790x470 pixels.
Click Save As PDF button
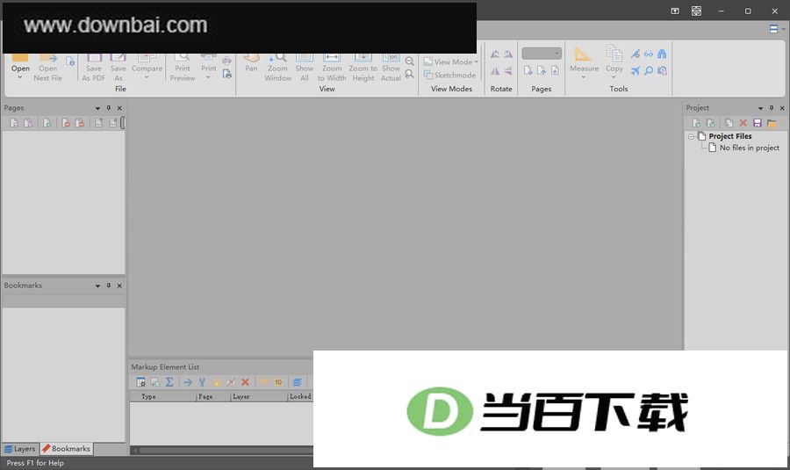point(94,68)
